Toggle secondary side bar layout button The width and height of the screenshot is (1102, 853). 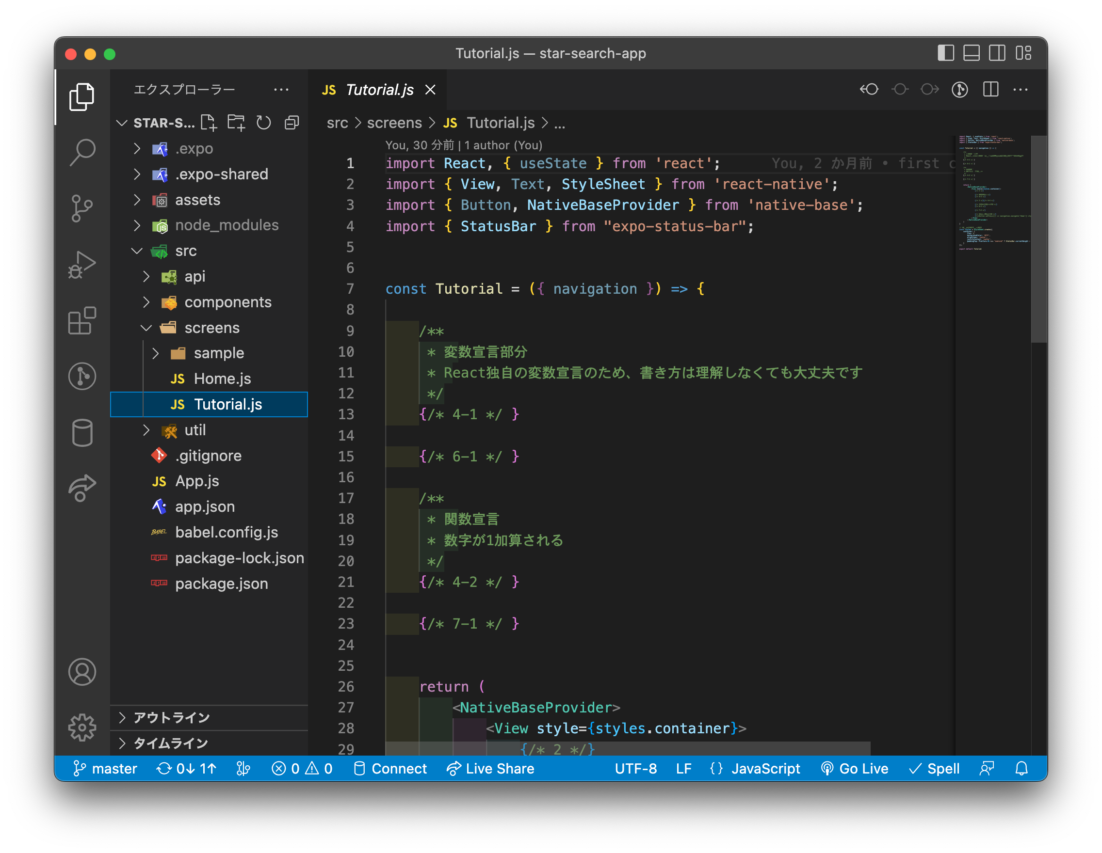point(997,53)
